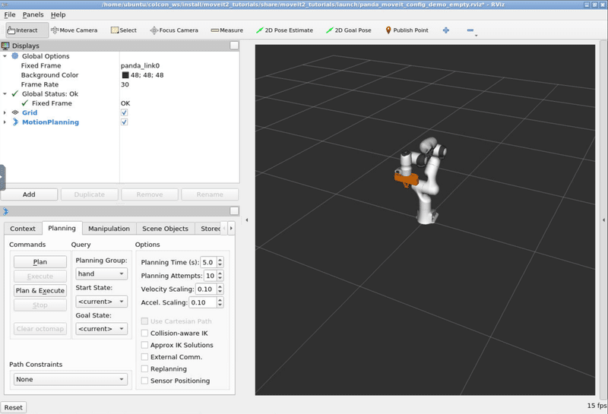Enable Sensor Positioning checkbox

[144, 381]
